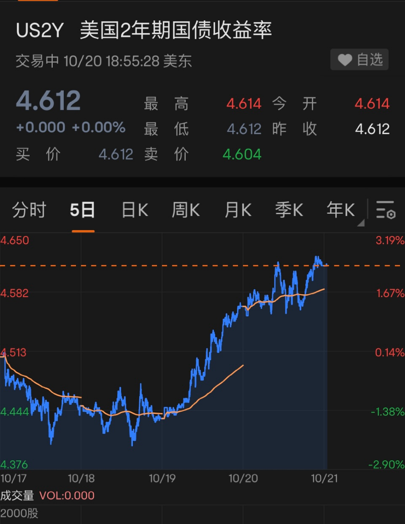This screenshot has height=524, width=405.
Task: Switch to the 分时 chart tab
Action: point(29,210)
